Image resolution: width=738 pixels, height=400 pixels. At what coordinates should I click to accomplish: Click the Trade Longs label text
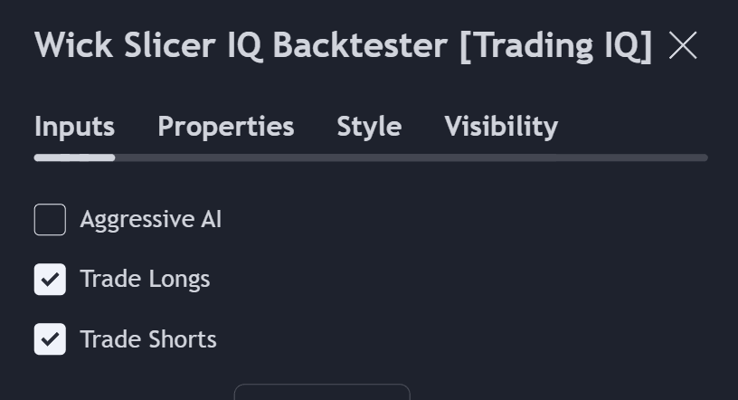click(x=145, y=280)
